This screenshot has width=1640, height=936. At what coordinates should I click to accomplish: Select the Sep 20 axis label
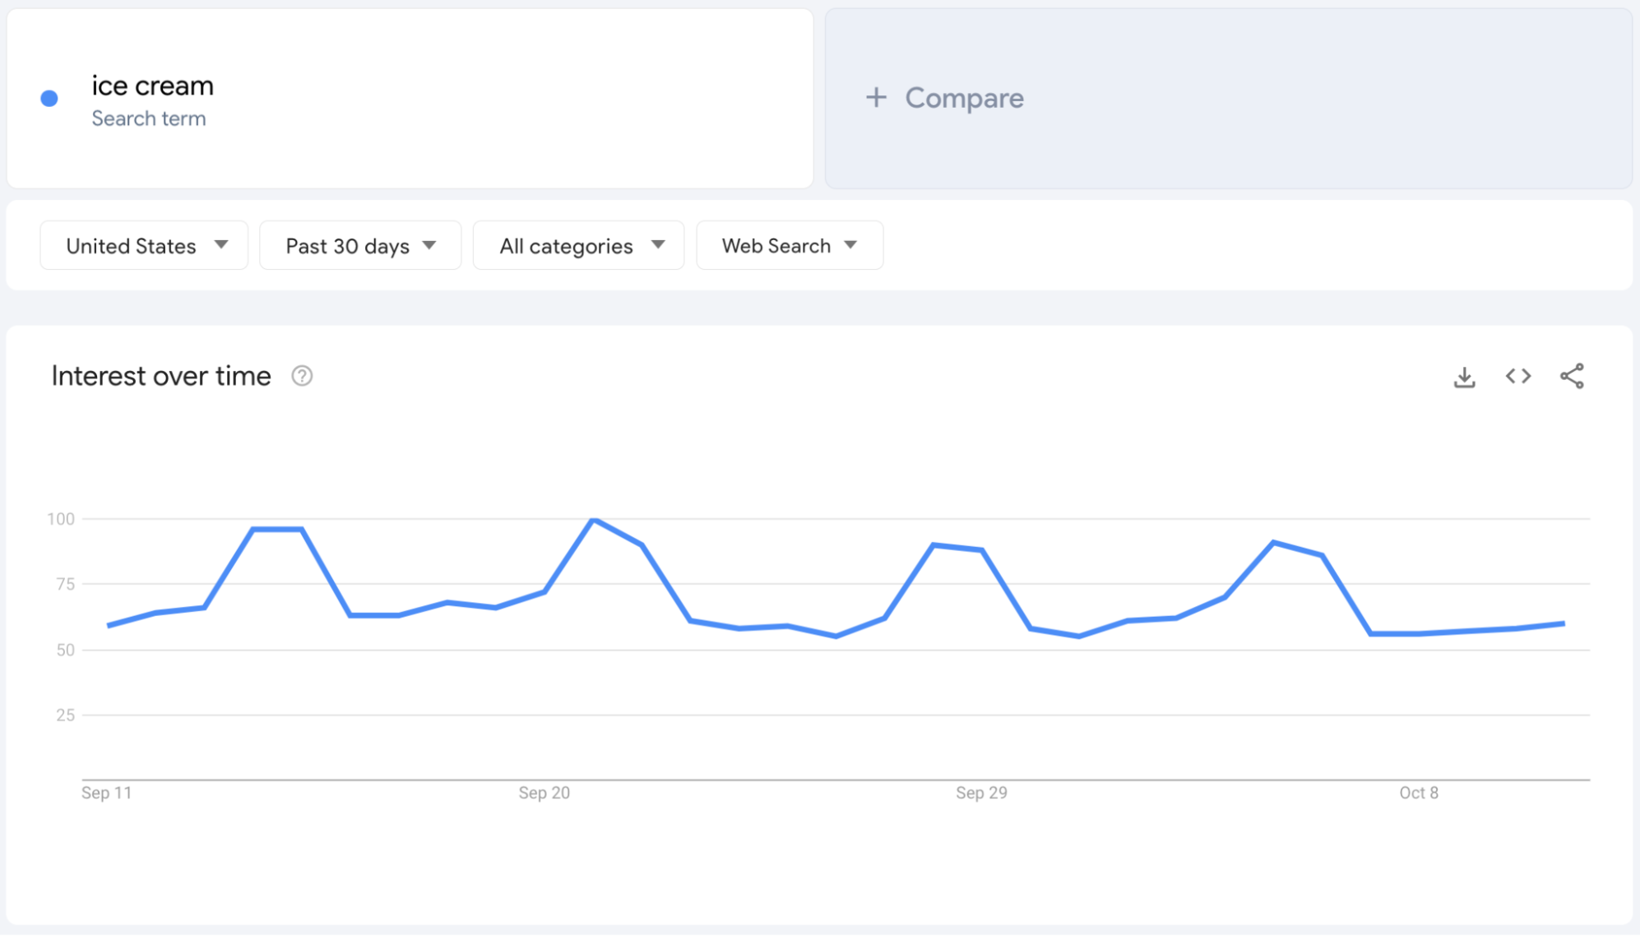click(544, 793)
